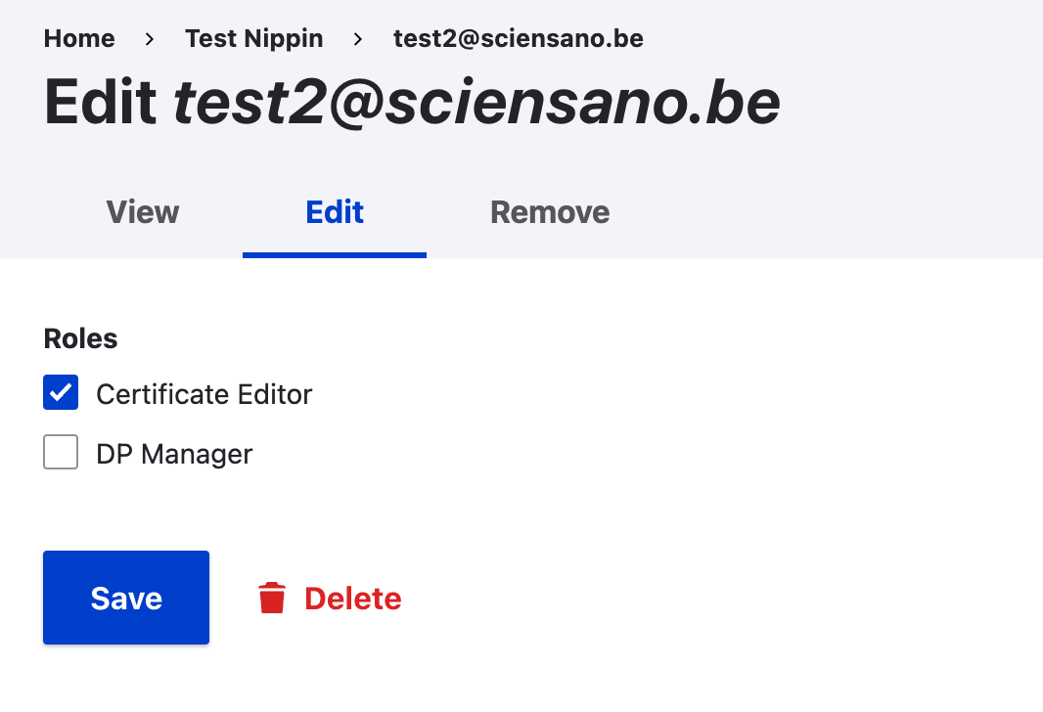The height and width of the screenshot is (712, 1043).
Task: Uncheck the Certificate Editor checkbox
Action: pyautogui.click(x=61, y=393)
